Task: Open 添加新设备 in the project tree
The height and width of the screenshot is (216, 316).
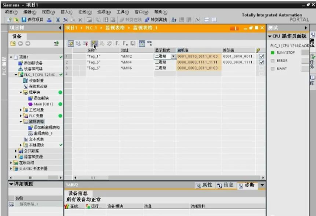Action: (30, 63)
